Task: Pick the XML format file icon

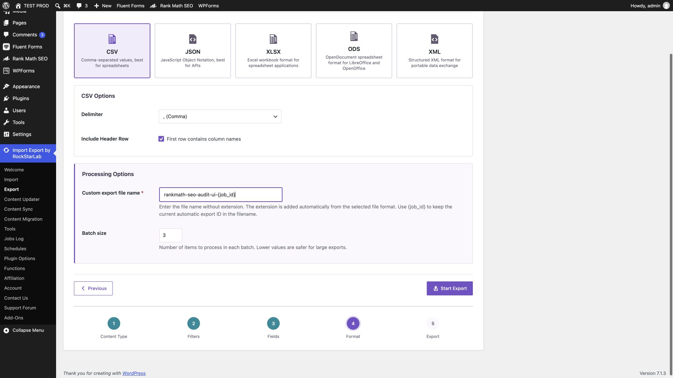Action: [x=435, y=39]
